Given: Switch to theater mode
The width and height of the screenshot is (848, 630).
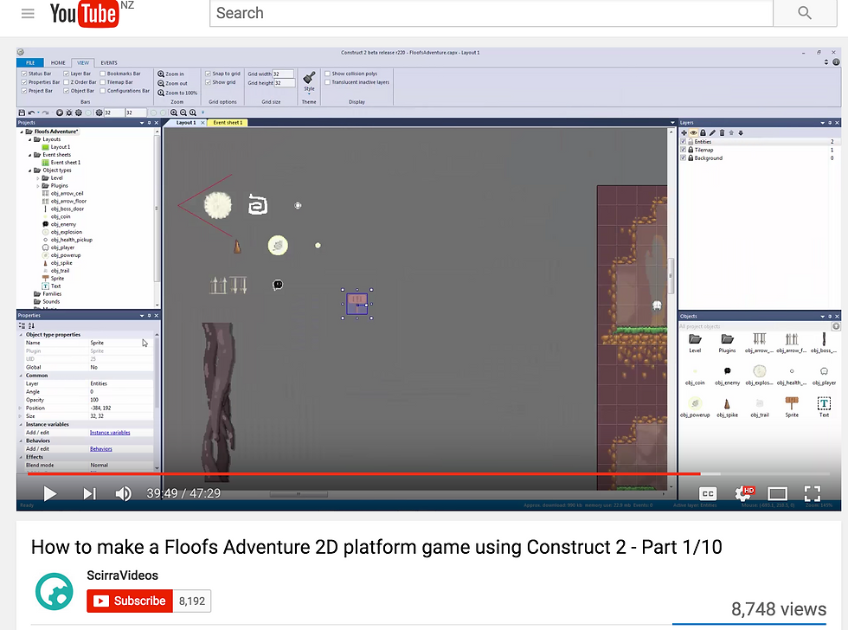Looking at the screenshot, I should pyautogui.click(x=777, y=493).
